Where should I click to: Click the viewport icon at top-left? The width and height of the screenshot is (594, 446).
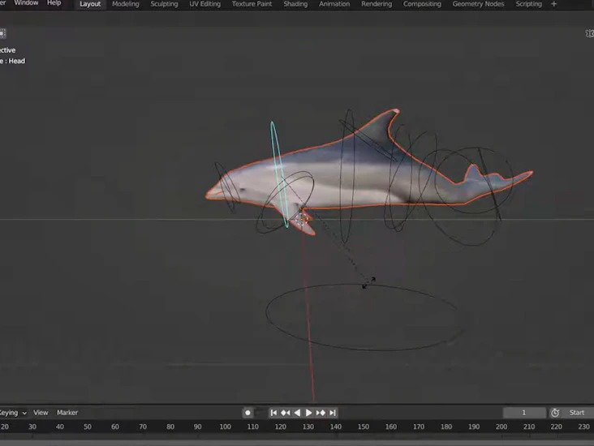tap(2, 33)
